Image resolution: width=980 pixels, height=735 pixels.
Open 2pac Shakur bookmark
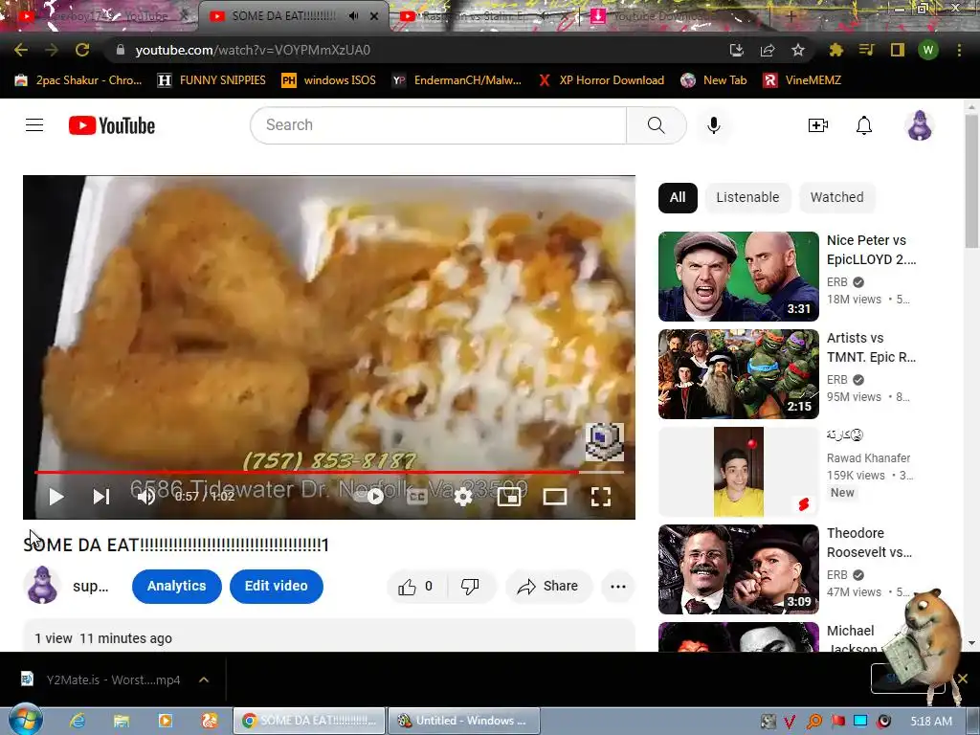point(78,80)
